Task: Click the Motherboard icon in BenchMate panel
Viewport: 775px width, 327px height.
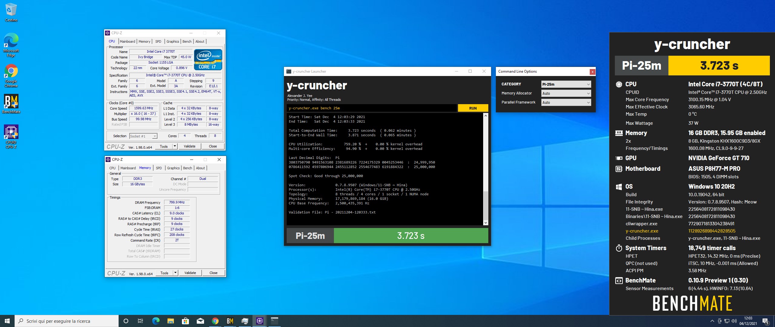Action: [619, 169]
